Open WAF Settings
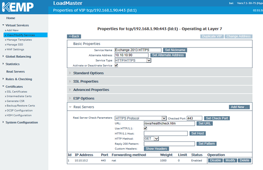263x170 pixels. [15, 50]
